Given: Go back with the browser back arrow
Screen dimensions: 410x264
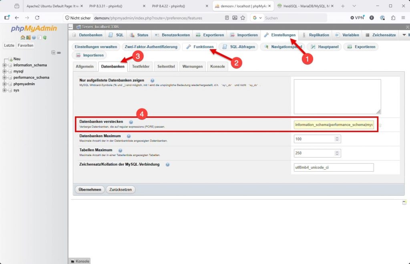Looking at the screenshot, I should 17,18.
